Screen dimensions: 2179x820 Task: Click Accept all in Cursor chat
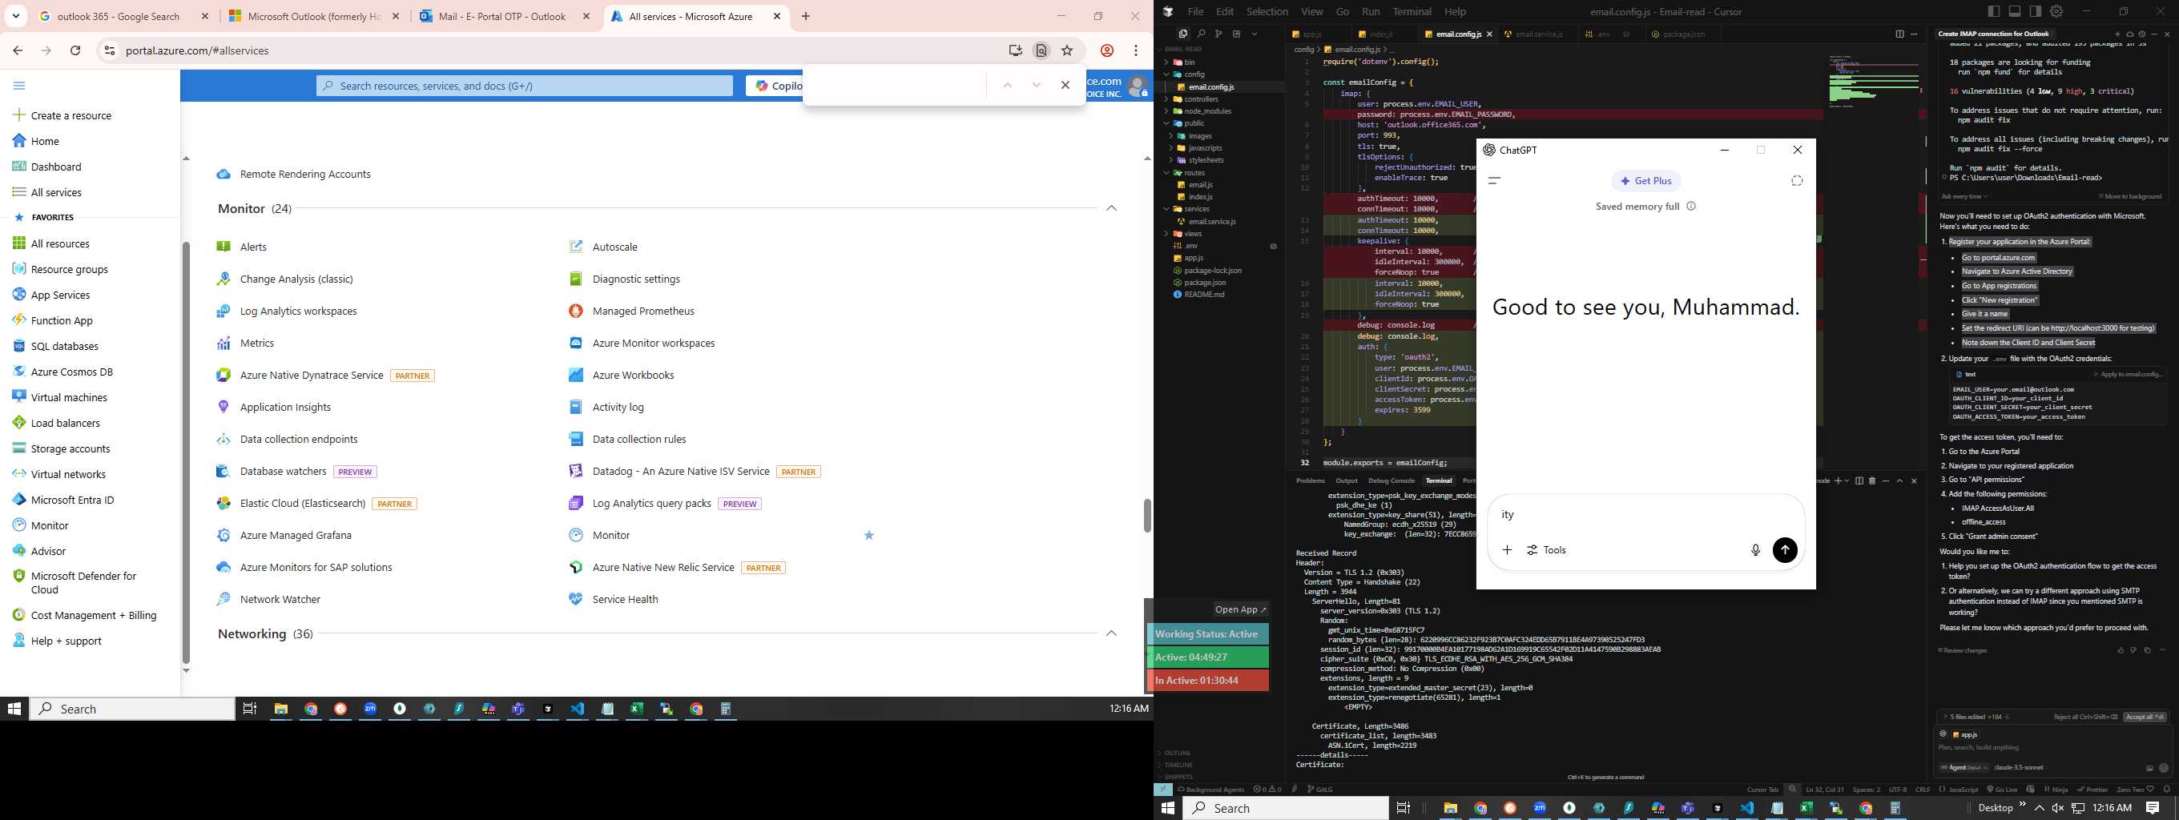pyautogui.click(x=2144, y=717)
